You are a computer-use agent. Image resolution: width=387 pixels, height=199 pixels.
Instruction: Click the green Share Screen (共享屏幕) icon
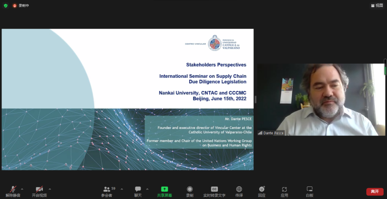tap(164, 189)
